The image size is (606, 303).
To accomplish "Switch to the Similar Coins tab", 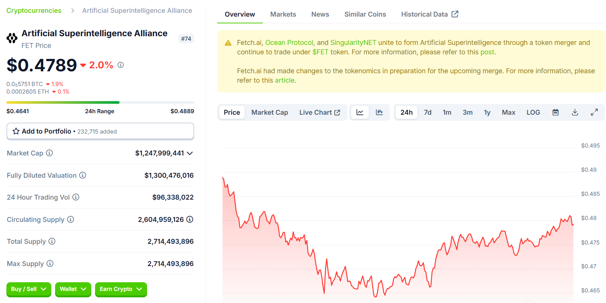I will (365, 14).
